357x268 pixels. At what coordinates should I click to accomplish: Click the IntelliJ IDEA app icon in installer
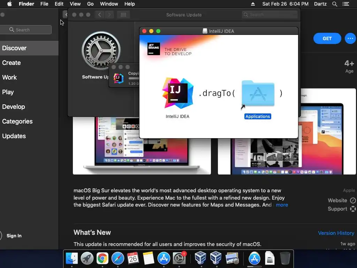tap(178, 93)
